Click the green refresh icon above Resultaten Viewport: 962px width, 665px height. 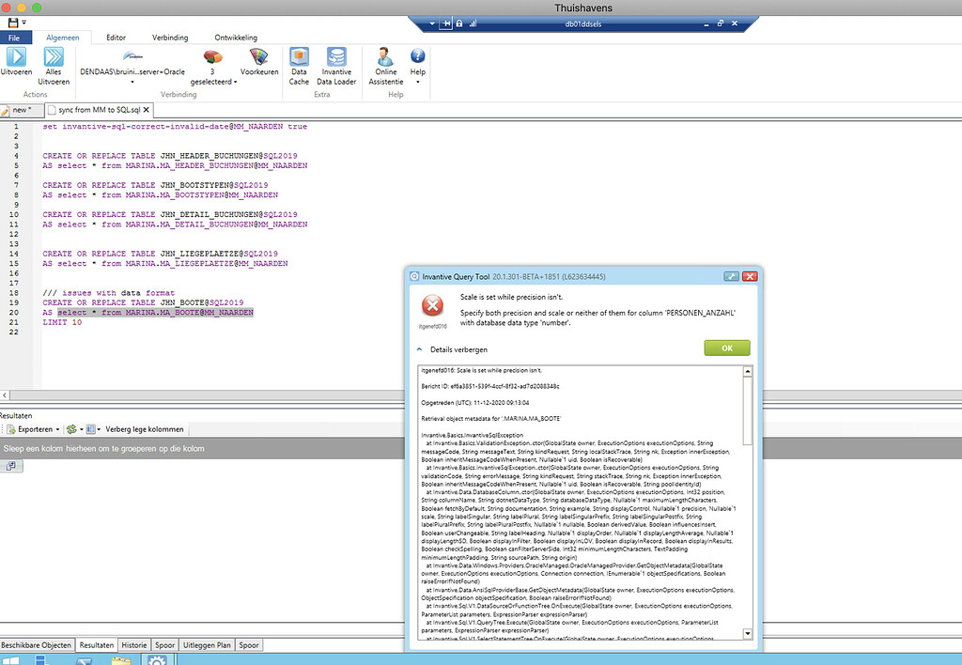coord(72,429)
